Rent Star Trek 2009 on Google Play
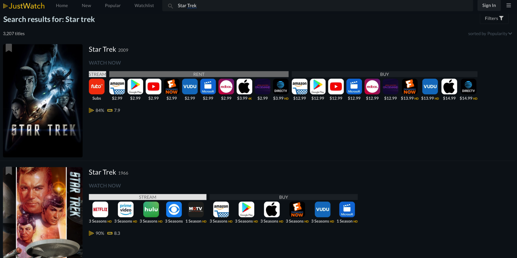Viewport: 517px width, 258px height. pos(135,86)
